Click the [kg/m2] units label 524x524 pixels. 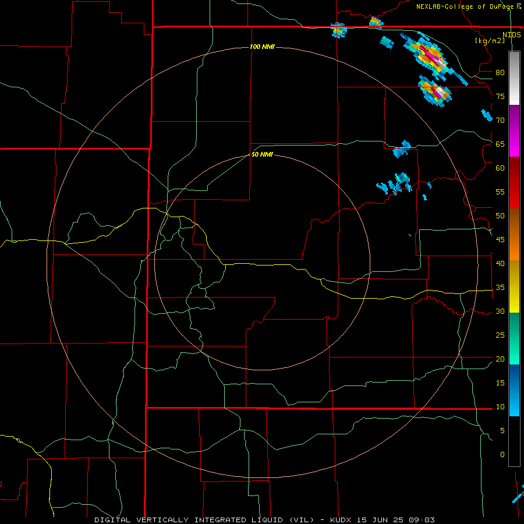click(490, 41)
